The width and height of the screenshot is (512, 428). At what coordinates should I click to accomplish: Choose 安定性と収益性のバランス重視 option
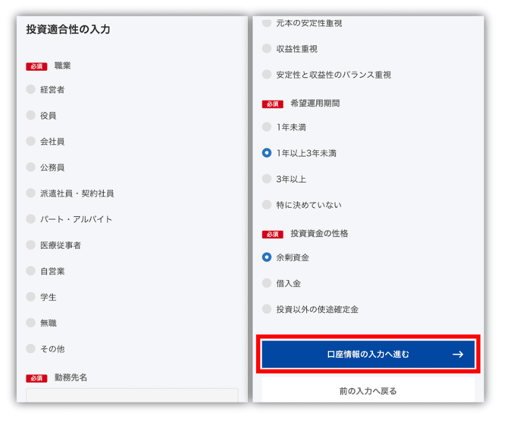pyautogui.click(x=266, y=75)
